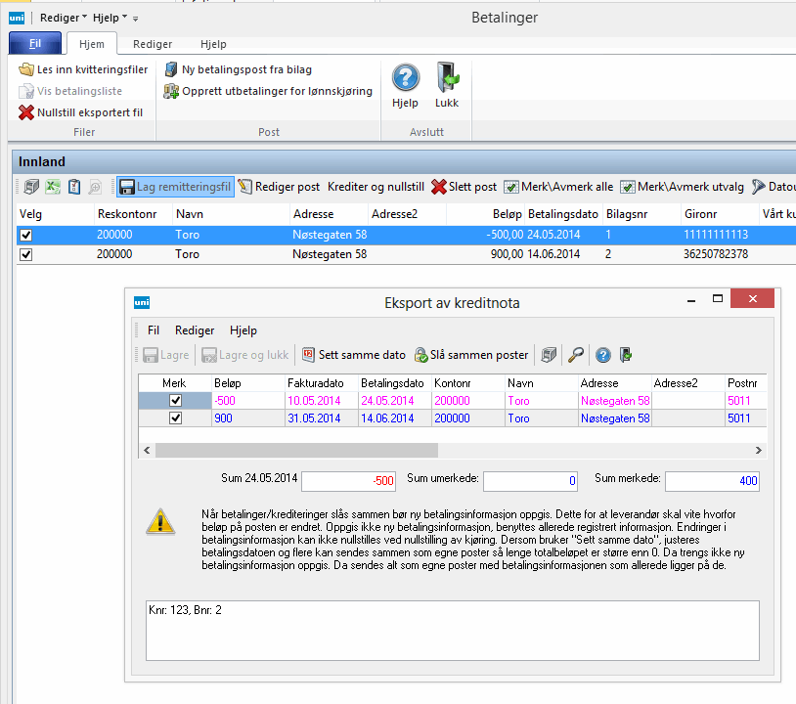
Task: Toggle Merk checkbox for the 900 row
Action: (x=175, y=418)
